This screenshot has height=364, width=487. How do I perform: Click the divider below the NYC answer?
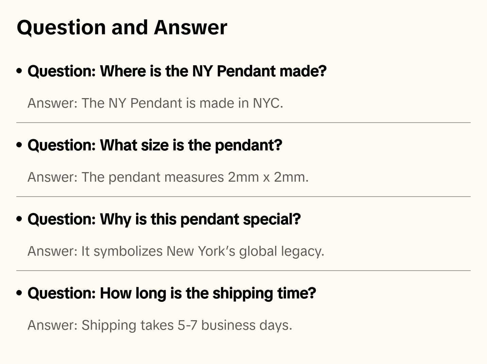(244, 123)
